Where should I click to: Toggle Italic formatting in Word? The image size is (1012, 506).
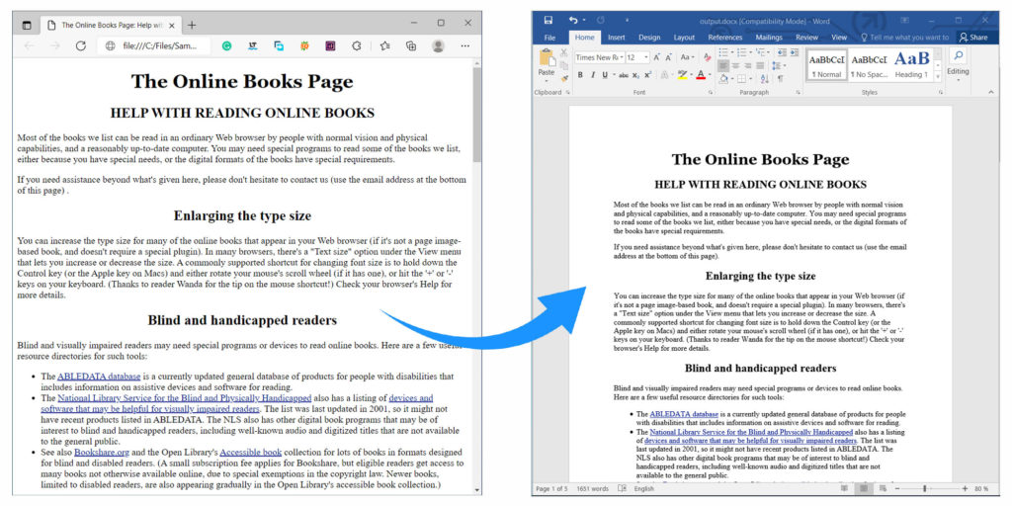pos(593,75)
